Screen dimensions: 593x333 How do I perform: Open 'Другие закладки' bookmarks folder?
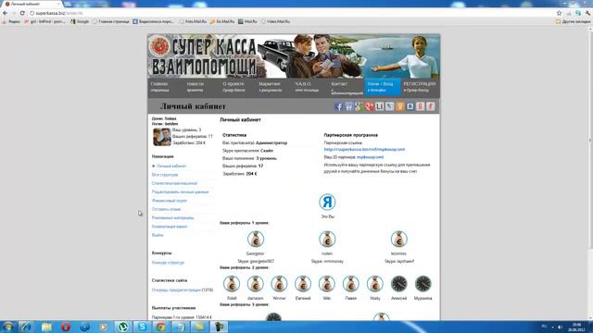pyautogui.click(x=573, y=21)
